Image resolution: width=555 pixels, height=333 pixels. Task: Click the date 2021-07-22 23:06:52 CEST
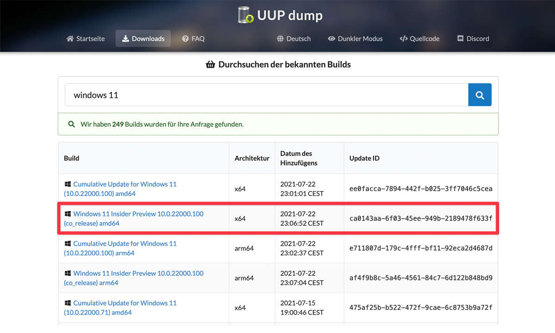coord(302,218)
